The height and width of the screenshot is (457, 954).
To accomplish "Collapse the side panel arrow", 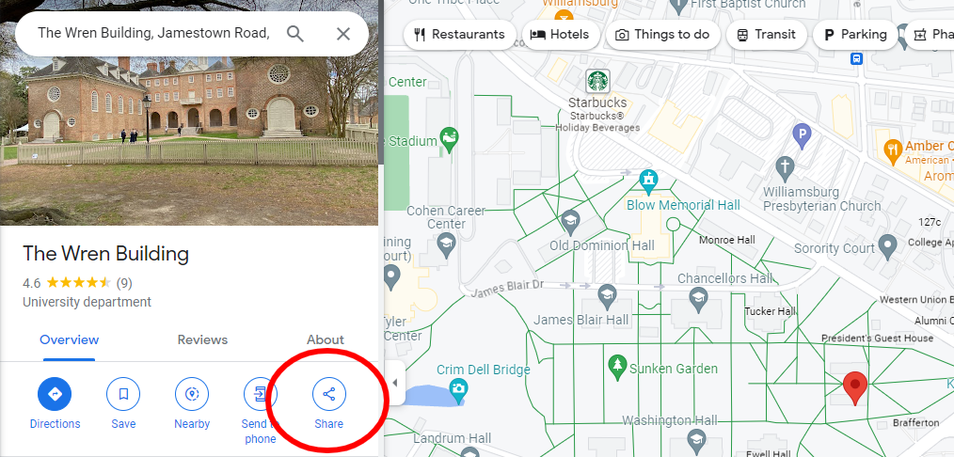I will (x=394, y=383).
